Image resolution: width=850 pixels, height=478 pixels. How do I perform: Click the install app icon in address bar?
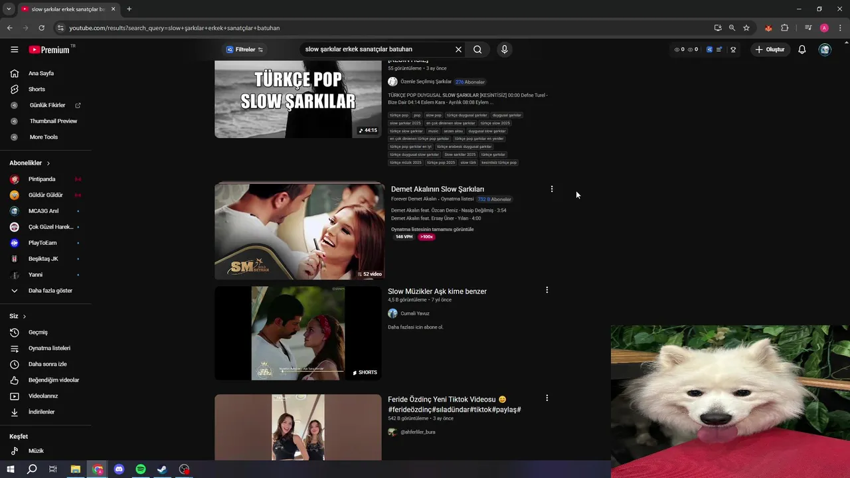pos(718,28)
